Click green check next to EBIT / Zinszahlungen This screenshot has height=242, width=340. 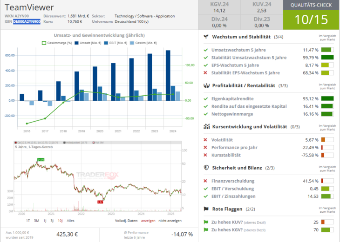[x=205, y=196]
